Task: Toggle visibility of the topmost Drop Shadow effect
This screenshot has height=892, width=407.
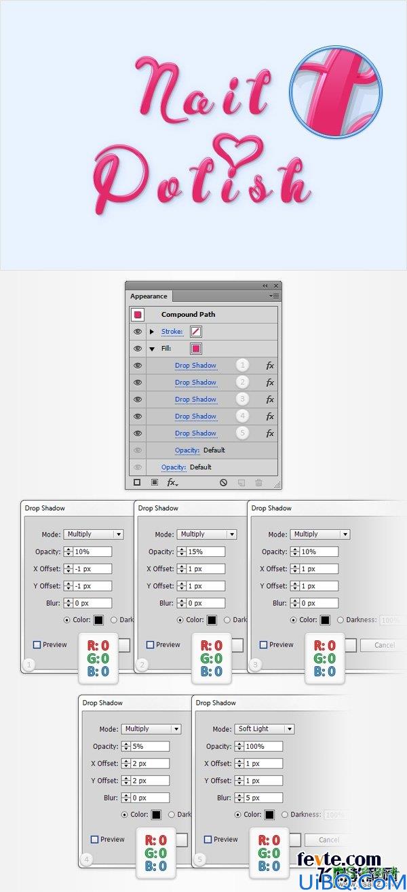Action: 138,366
